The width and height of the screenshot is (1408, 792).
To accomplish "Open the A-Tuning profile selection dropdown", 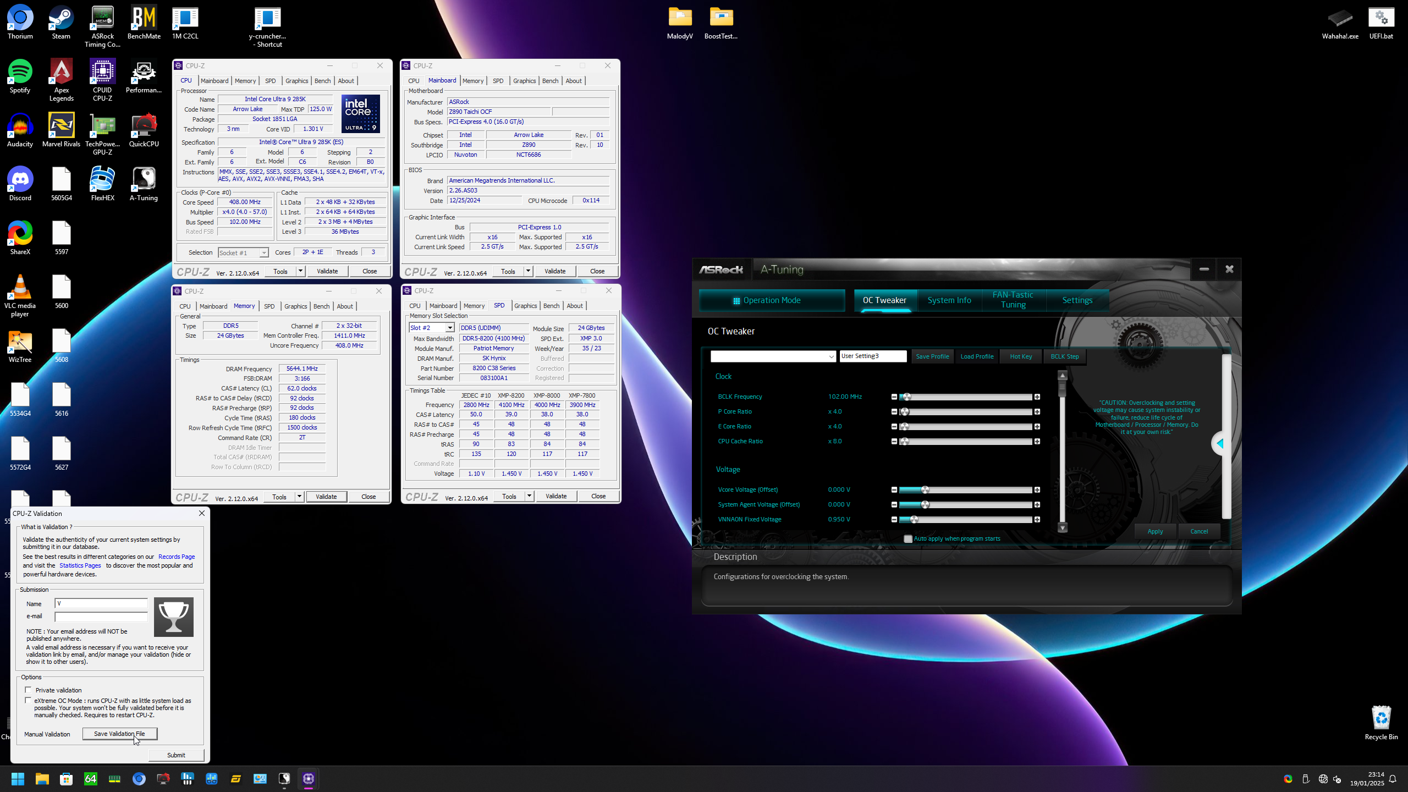I will pos(773,356).
